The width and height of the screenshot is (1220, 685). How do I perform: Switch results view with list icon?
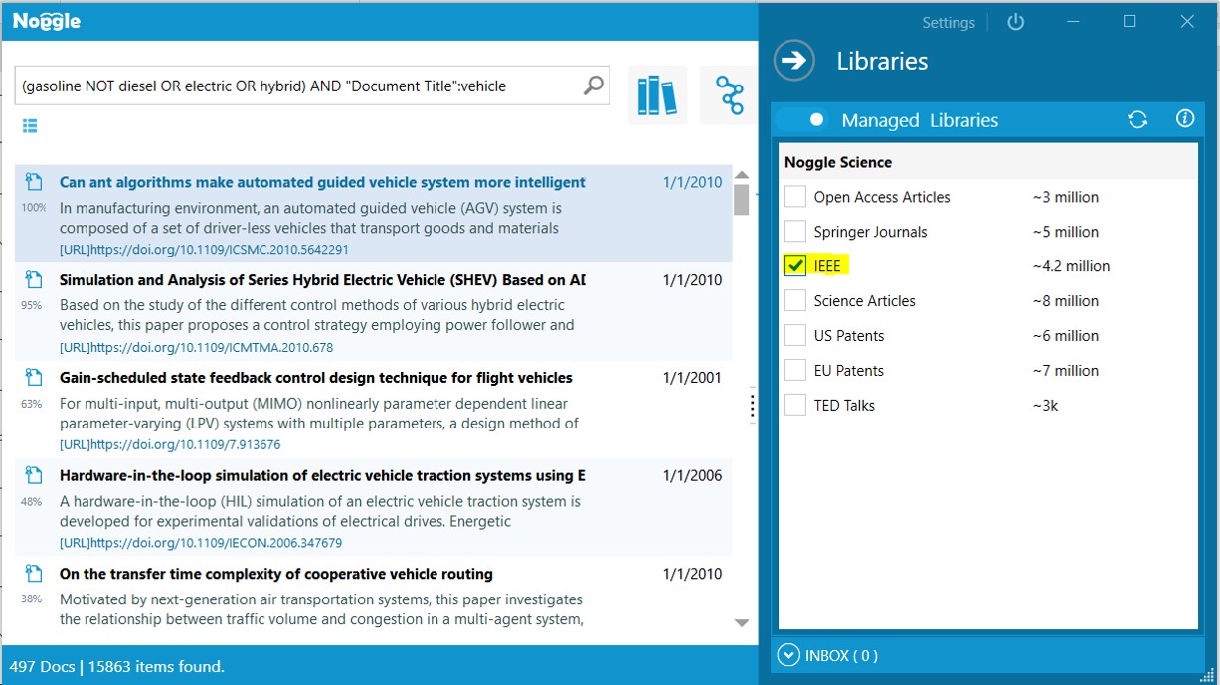tap(30, 126)
